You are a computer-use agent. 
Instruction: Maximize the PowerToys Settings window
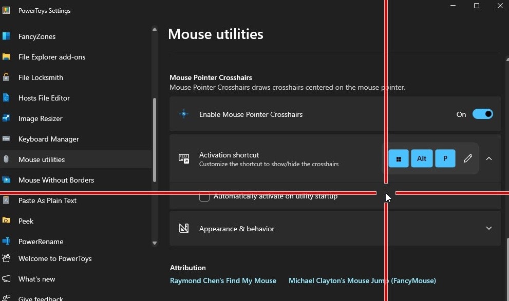[477, 6]
